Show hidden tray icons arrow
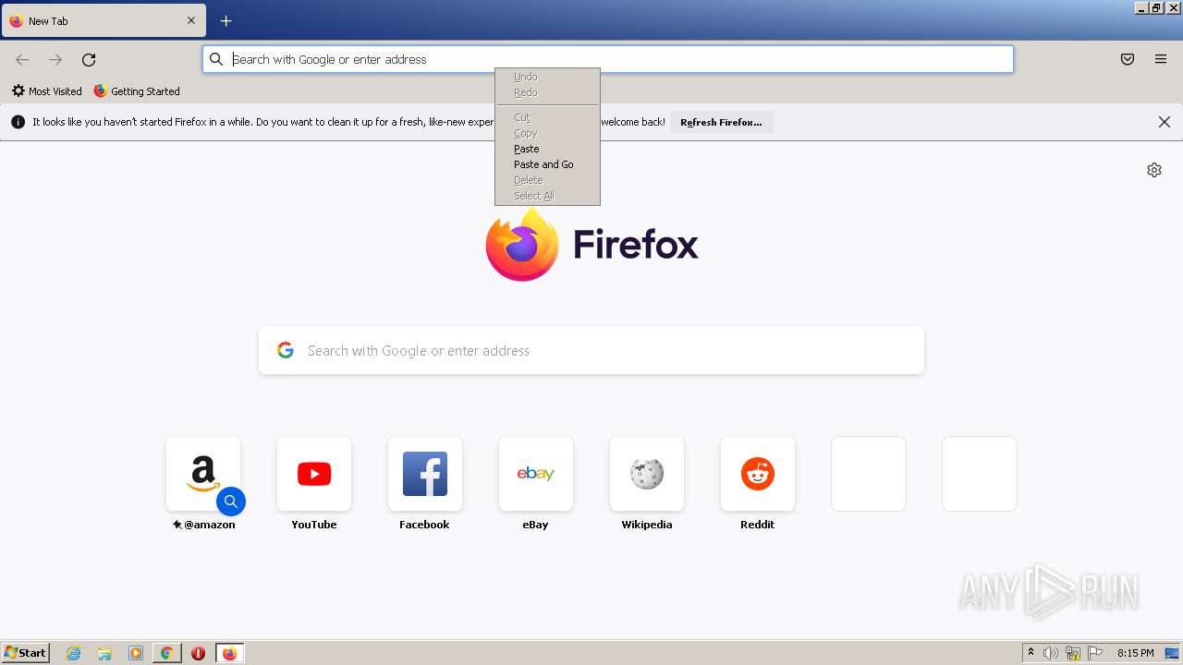Image resolution: width=1183 pixels, height=665 pixels. 1031,653
